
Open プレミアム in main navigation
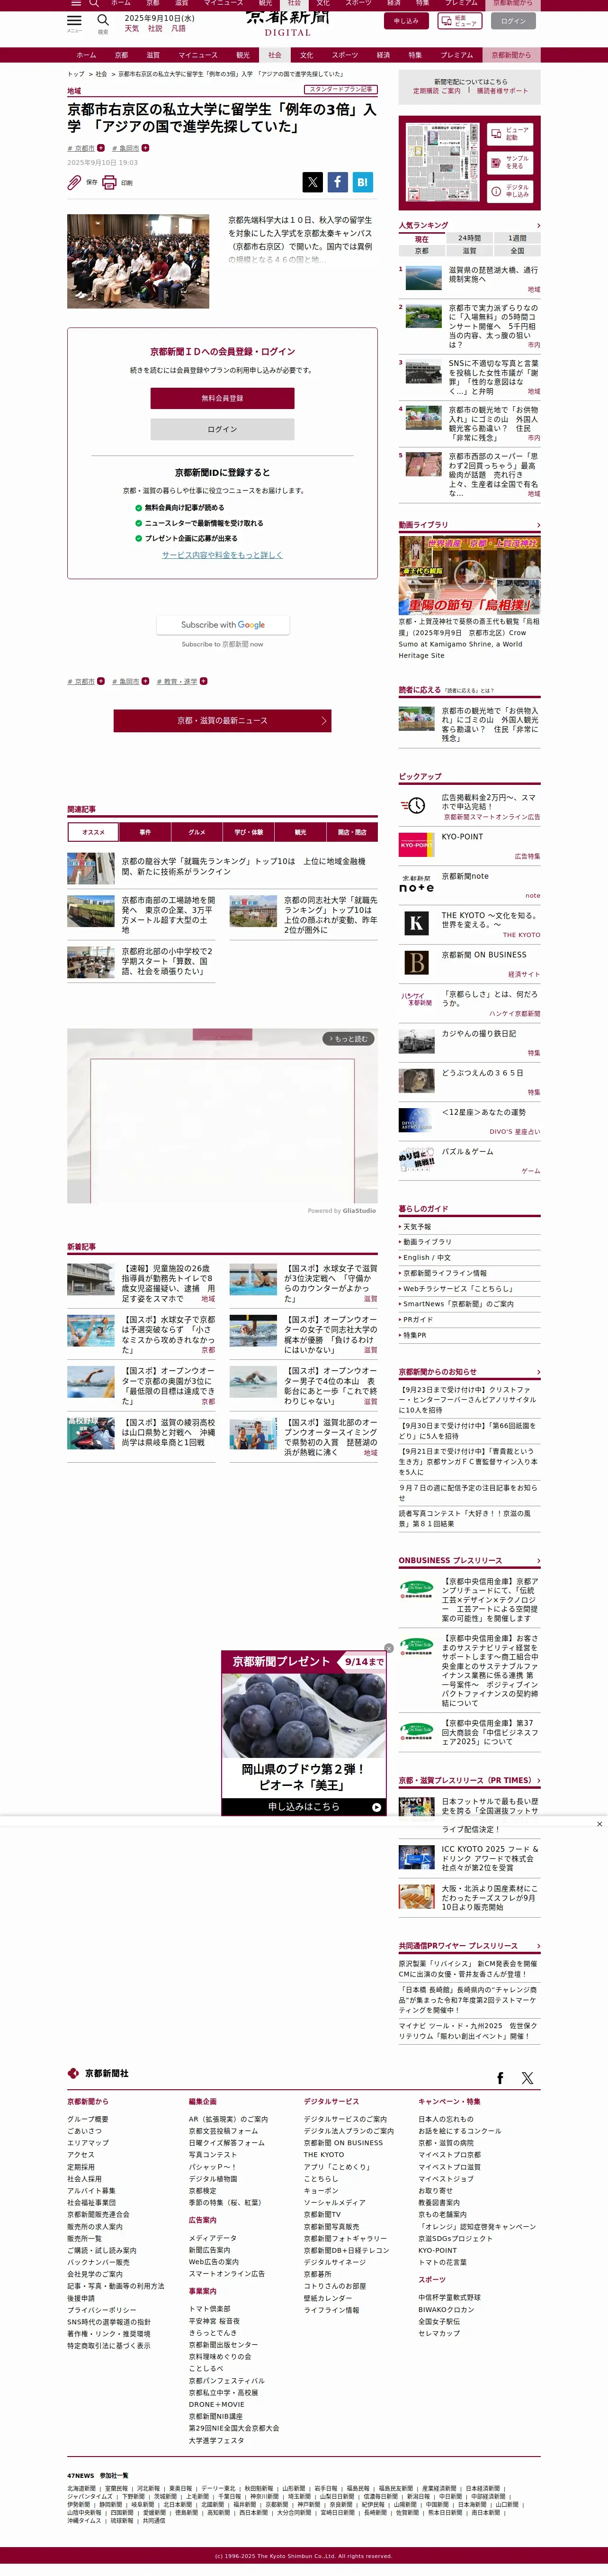click(456, 55)
